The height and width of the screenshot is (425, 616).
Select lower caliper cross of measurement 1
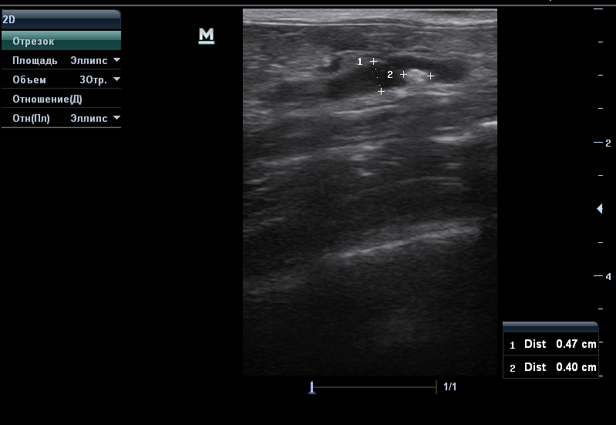[381, 91]
